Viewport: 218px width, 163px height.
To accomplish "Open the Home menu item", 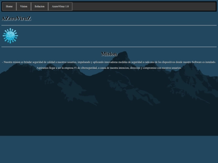I will (9, 6).
